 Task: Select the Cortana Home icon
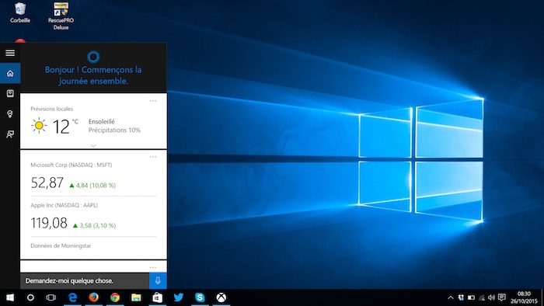10,73
